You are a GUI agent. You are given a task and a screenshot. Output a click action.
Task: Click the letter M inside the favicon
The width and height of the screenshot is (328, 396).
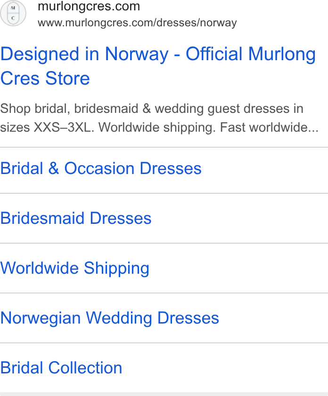[x=13, y=8]
